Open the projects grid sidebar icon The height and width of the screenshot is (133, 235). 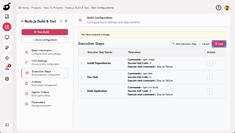coord(7,27)
